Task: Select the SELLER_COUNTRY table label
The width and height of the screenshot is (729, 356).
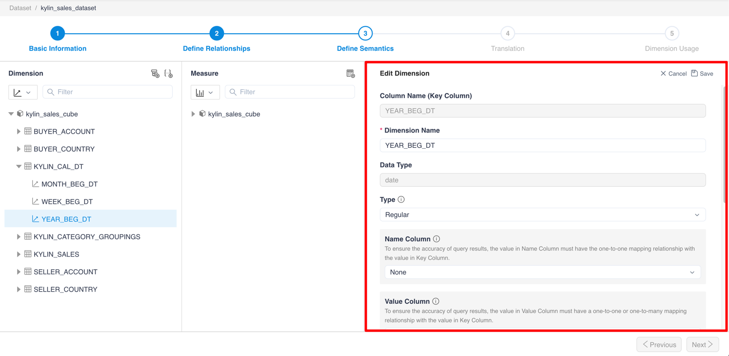Action: point(65,290)
